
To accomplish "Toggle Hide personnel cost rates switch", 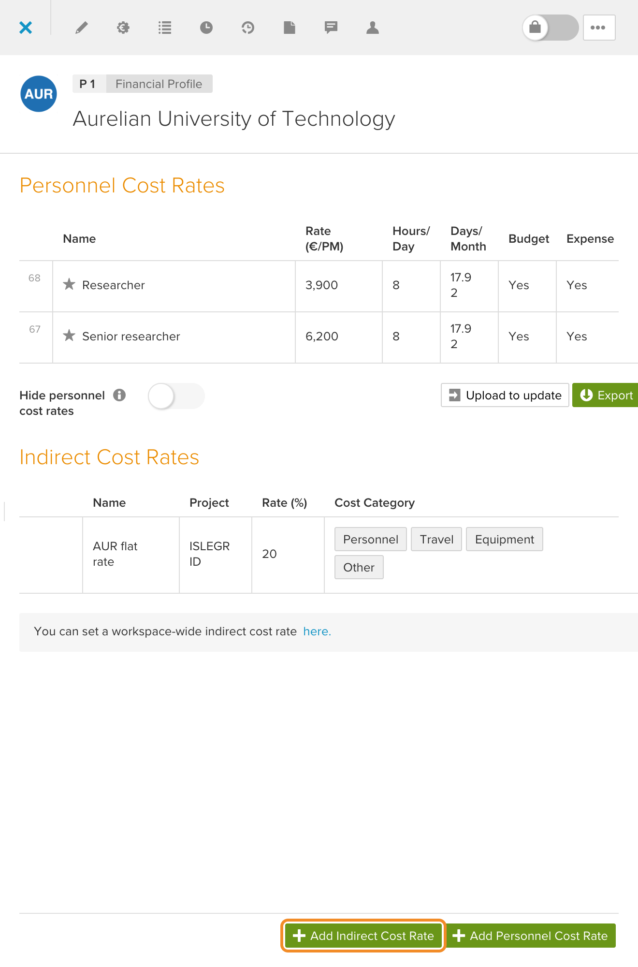I will tap(176, 396).
